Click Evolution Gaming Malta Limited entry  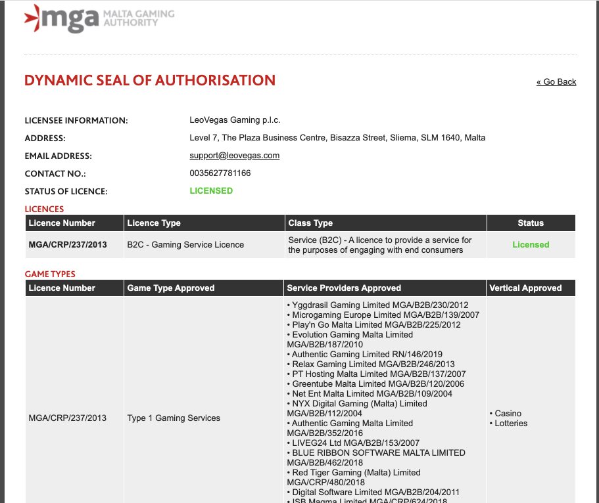(350, 339)
